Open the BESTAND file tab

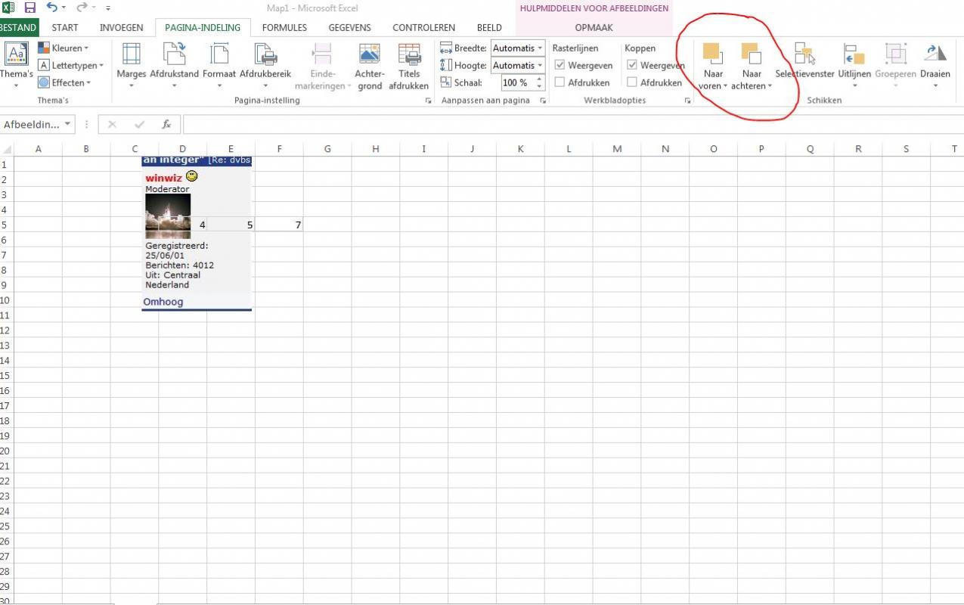pos(18,27)
